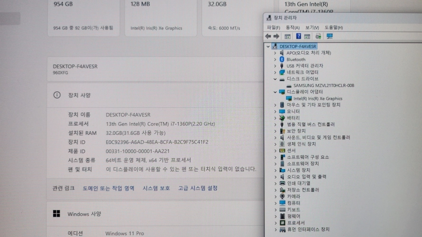Expand the 저장소 컨트롤러 node
Viewport: 422px width, 237px height.
click(x=275, y=190)
